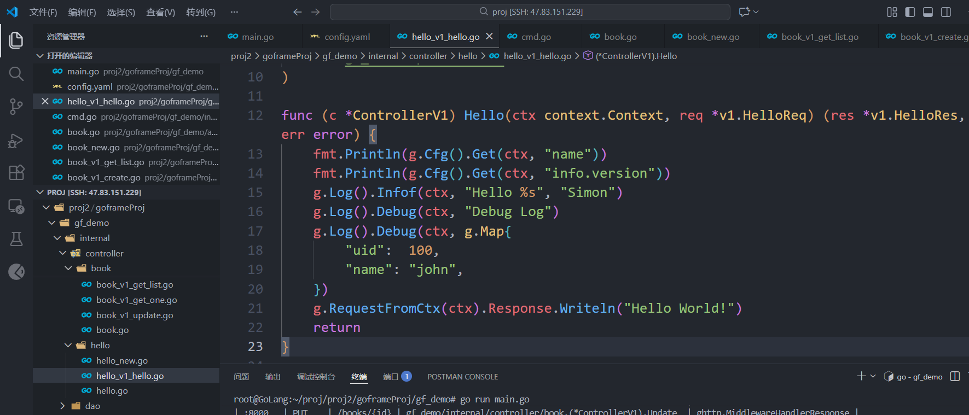This screenshot has height=415, width=969.
Task: Switch to the config.yaml editor tab
Action: [x=347, y=37]
